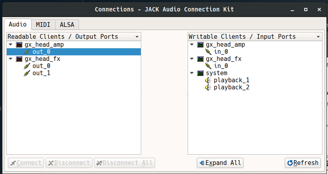
Task: Click the in_0 plug icon under gx_head_amp
Action: 208,52
